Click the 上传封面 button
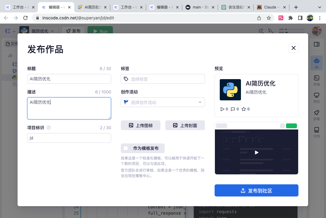The image size is (326, 218). [185, 125]
